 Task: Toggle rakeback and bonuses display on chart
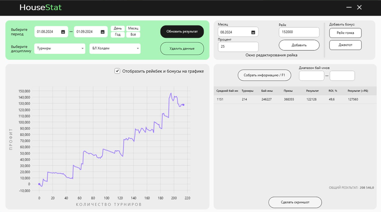[x=117, y=71]
